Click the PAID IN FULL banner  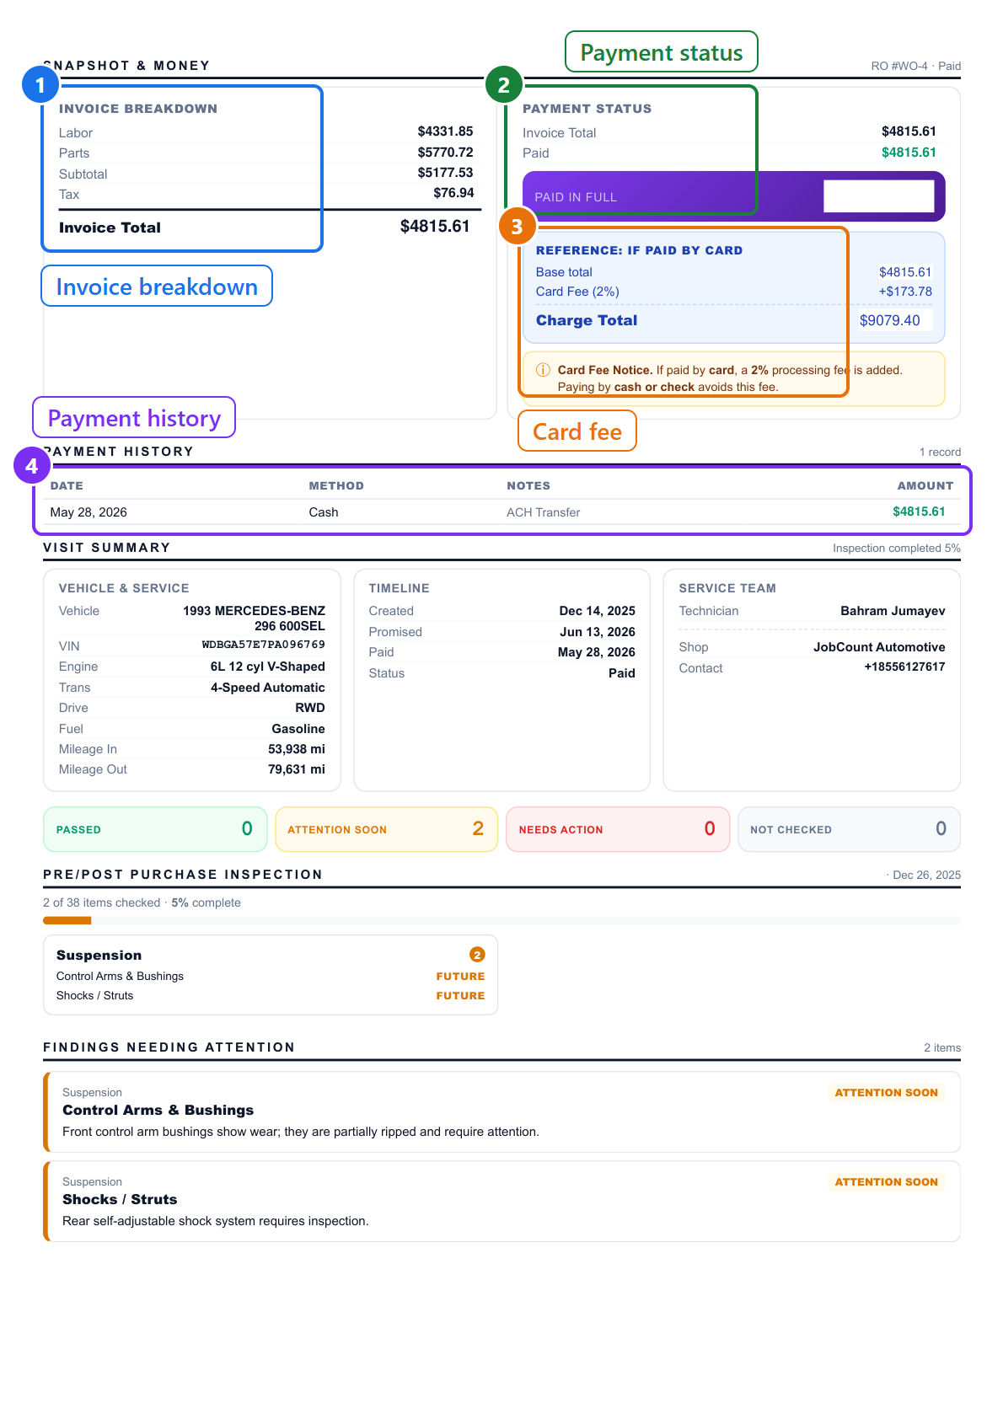733,196
